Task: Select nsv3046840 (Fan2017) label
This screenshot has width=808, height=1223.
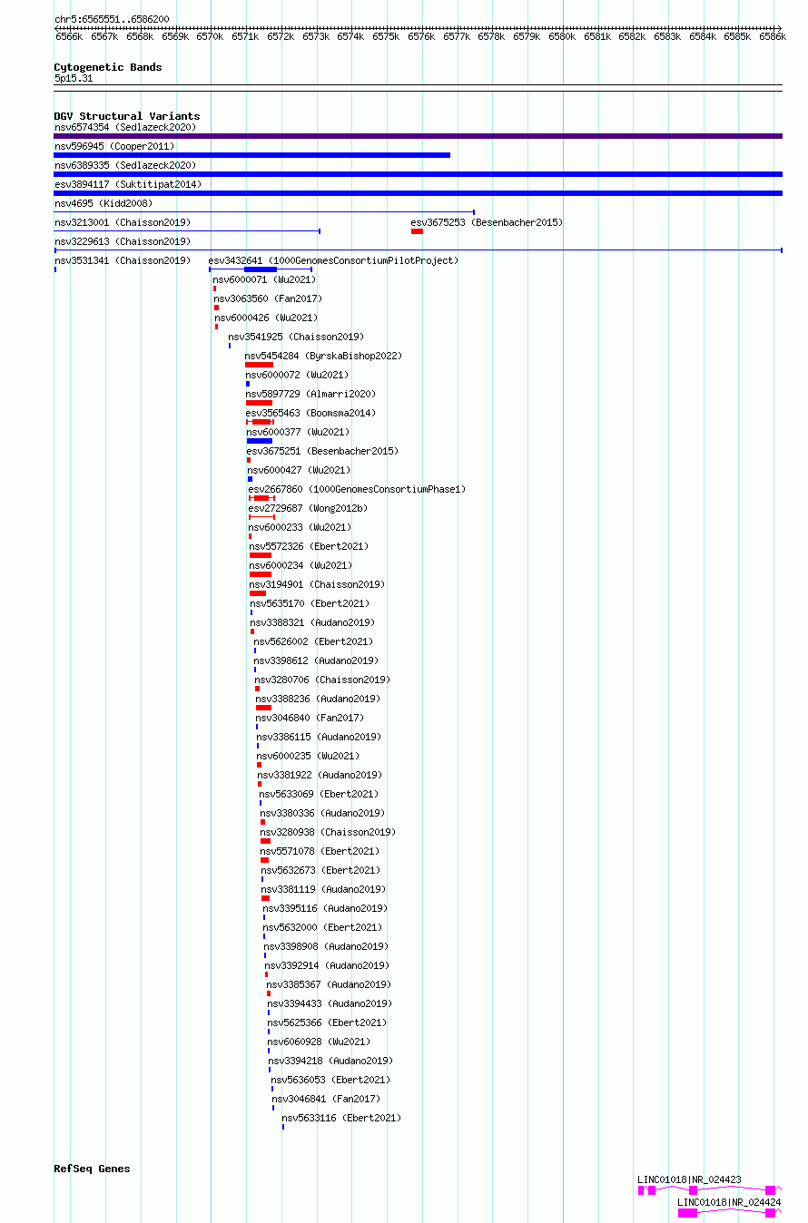Action: coord(310,719)
